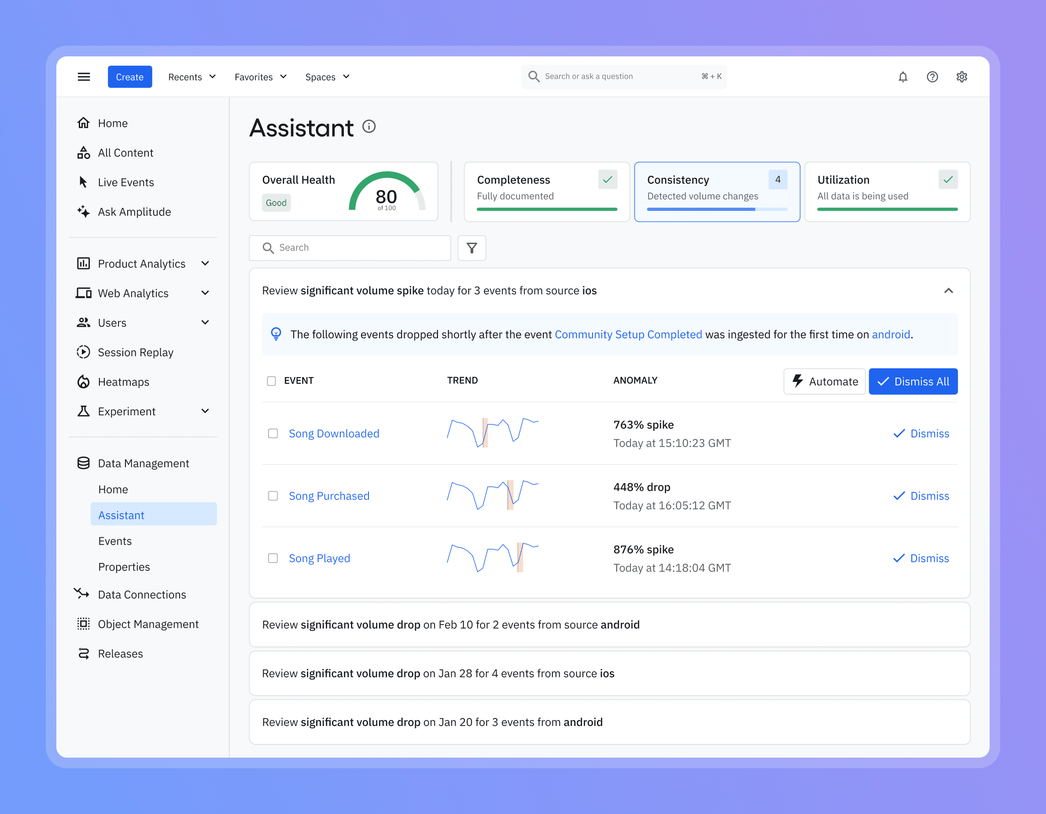Screen dimensions: 1046x814
Task: Open the hamburger menu icon
Action: 84,77
